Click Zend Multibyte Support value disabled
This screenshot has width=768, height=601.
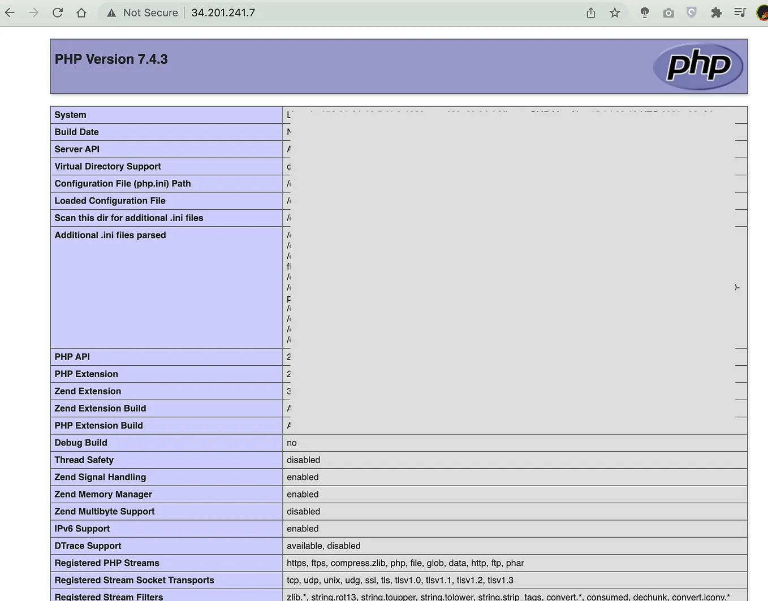(304, 511)
